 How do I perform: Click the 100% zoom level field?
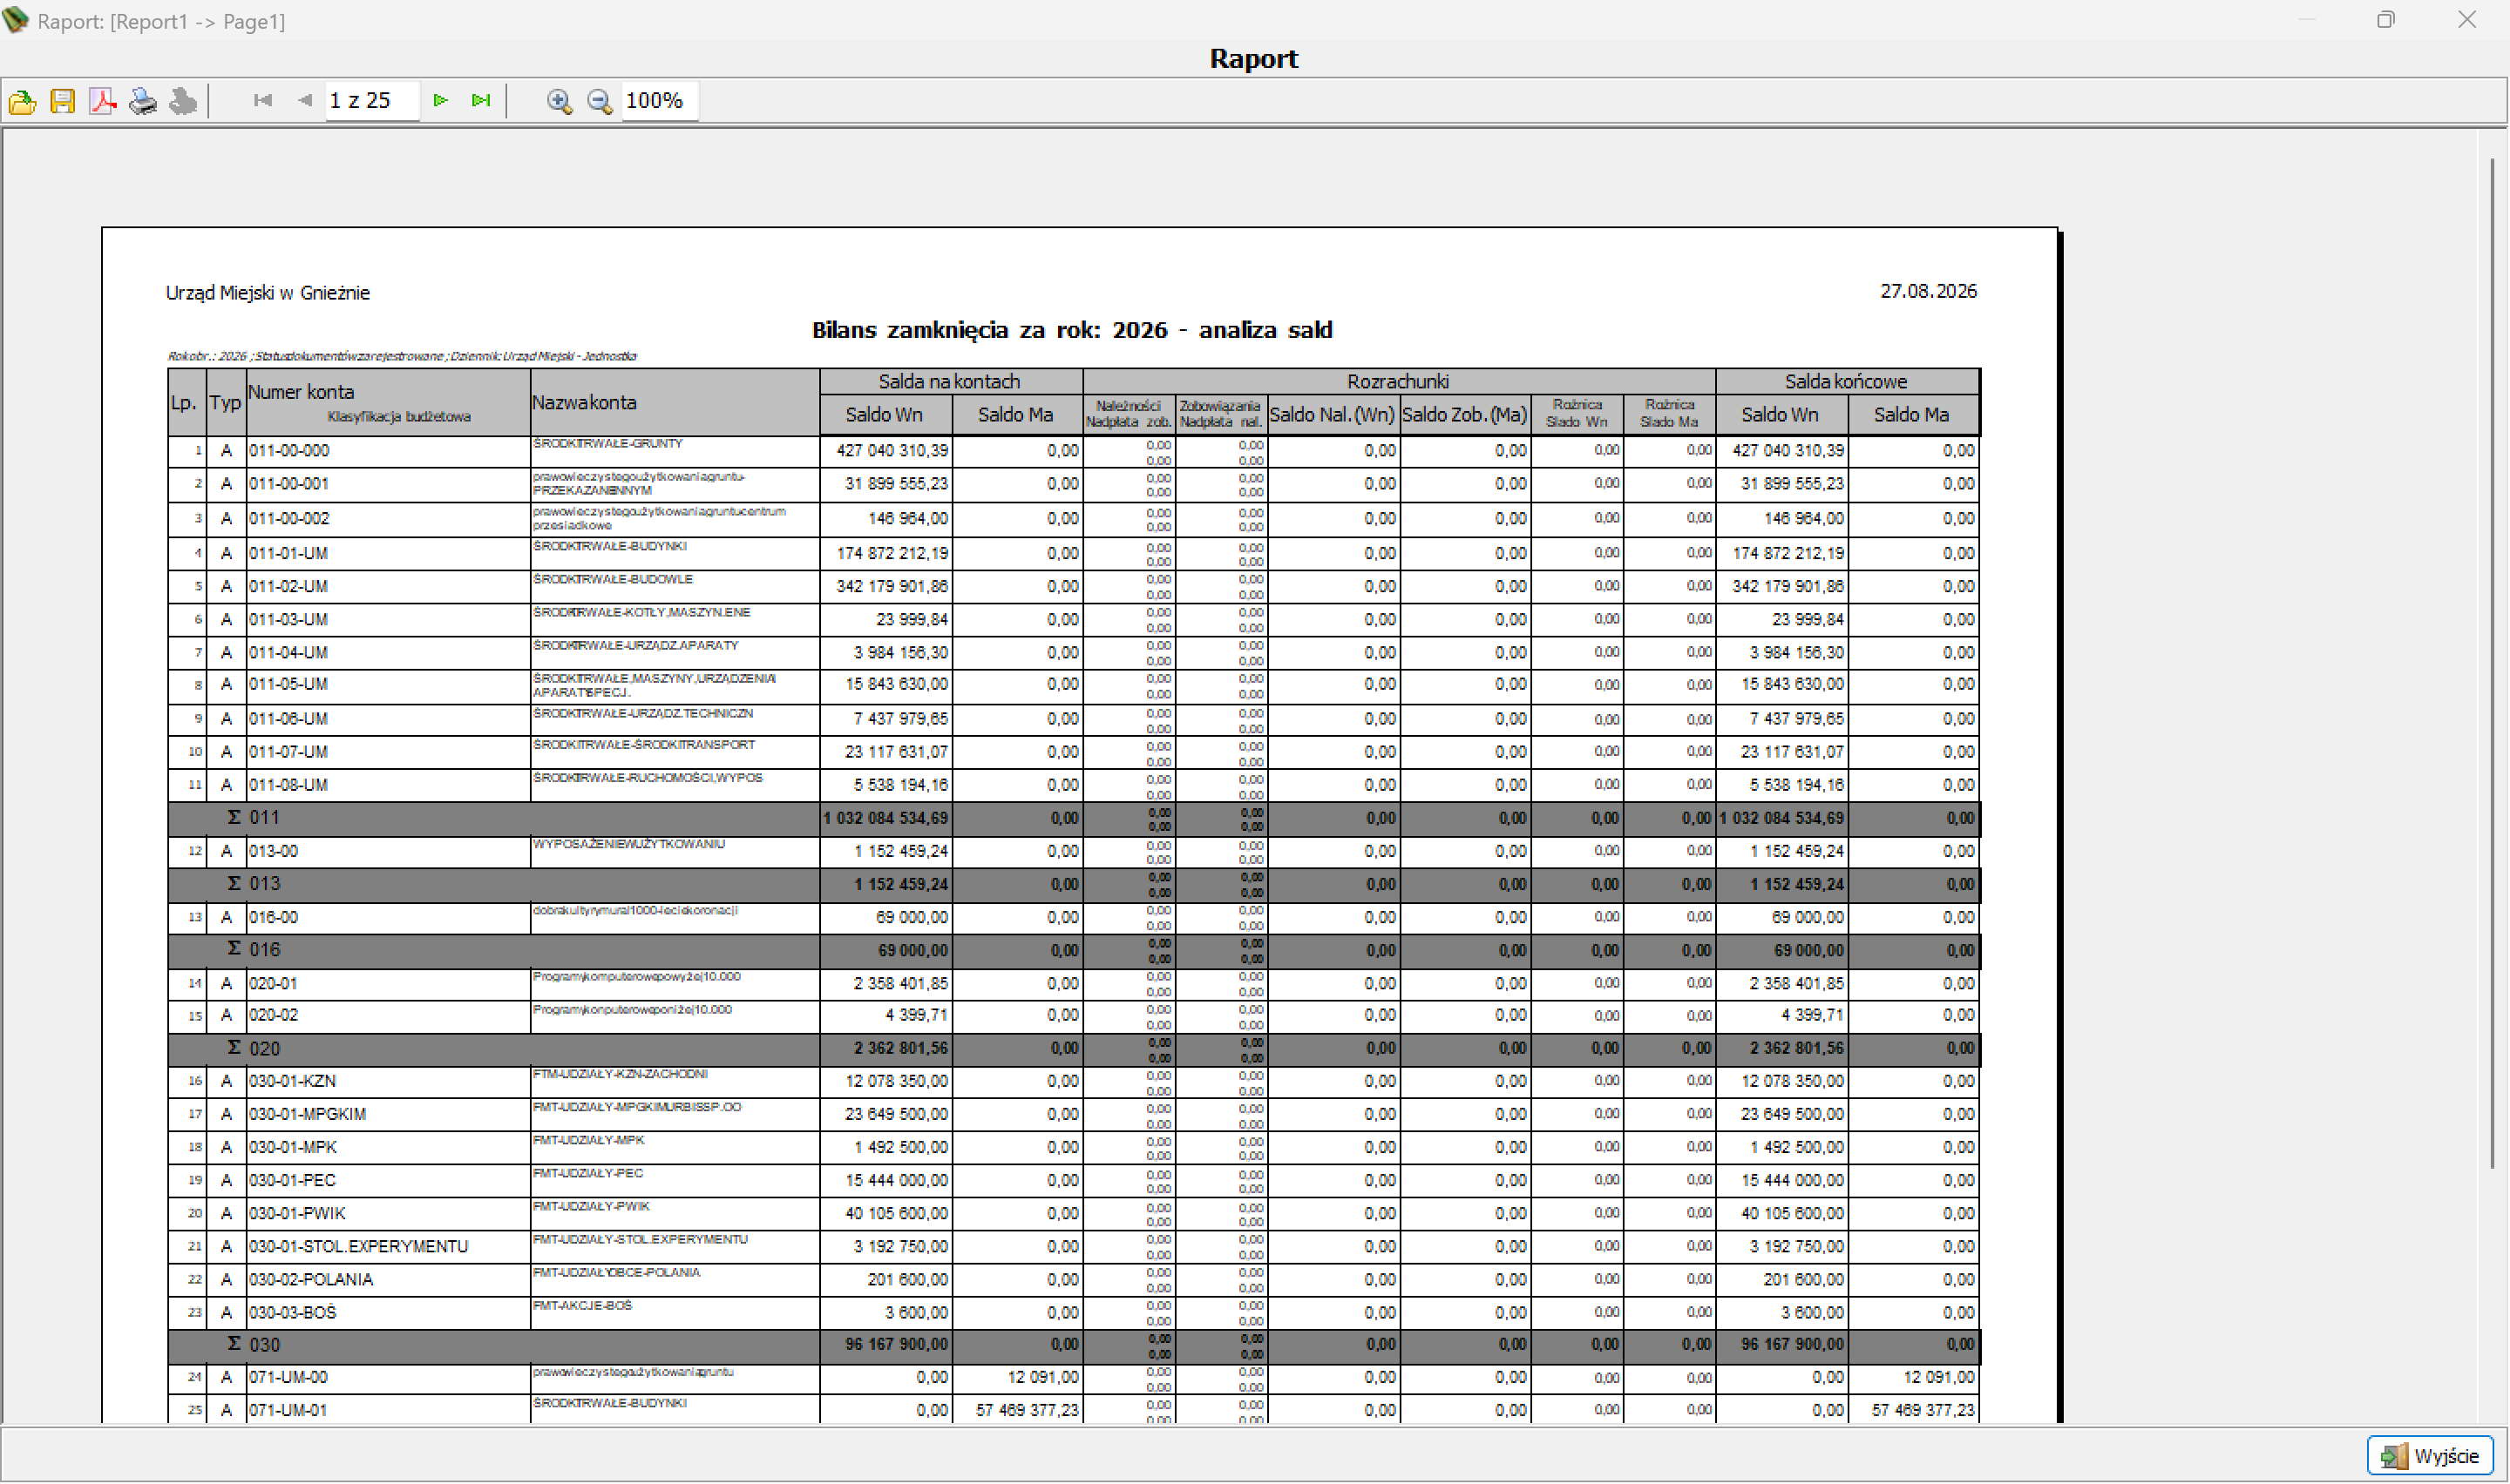659,101
